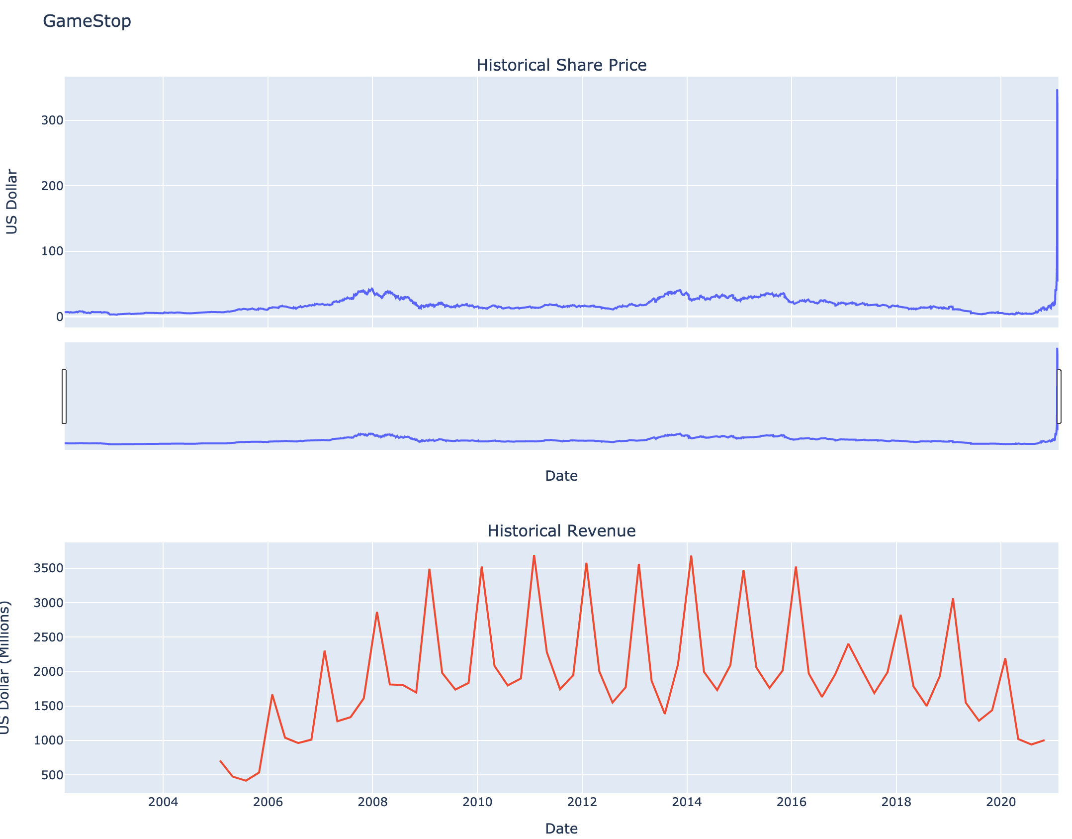Click the "3500" revenue axis tick label
Image resolution: width=1072 pixels, height=839 pixels.
click(x=48, y=568)
